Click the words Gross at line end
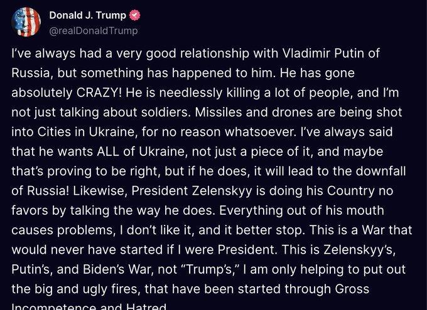This screenshot has height=310, width=427. [x=352, y=289]
